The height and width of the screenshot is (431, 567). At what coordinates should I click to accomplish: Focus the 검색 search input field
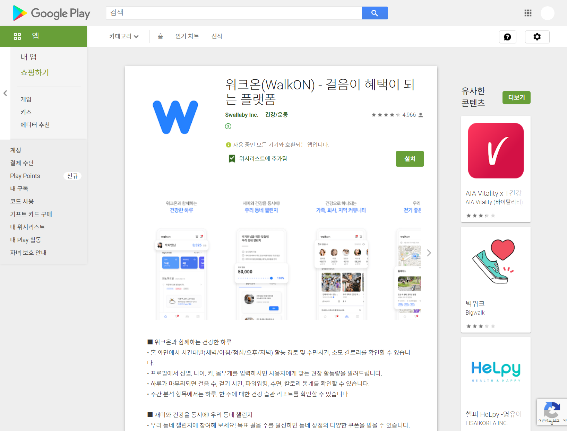(x=234, y=13)
